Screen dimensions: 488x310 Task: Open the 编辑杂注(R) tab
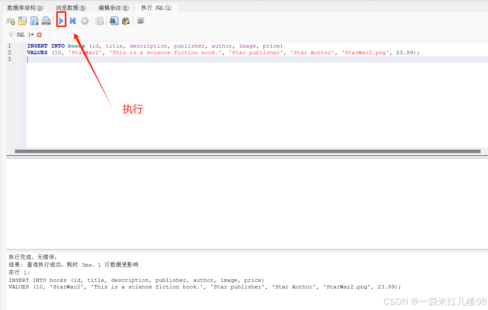(113, 8)
